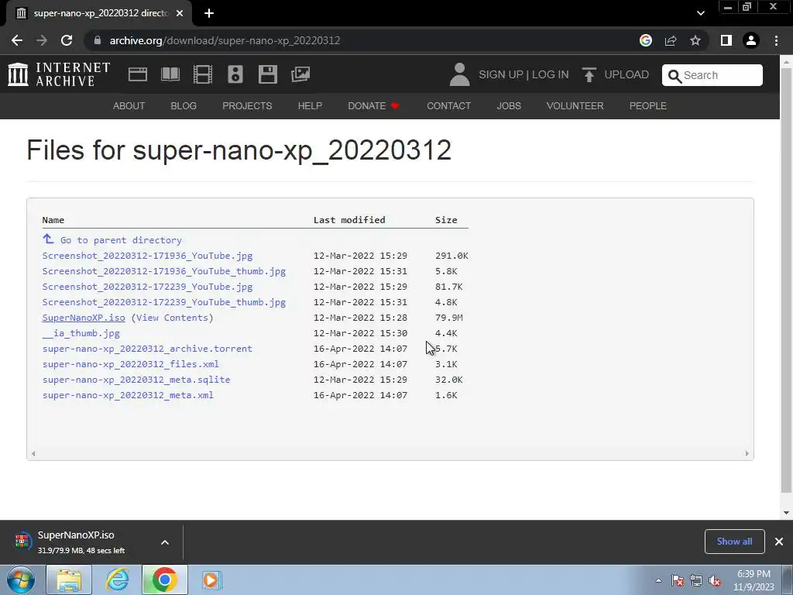
Task: Click the page vertical scrollbar
Action: 786,279
